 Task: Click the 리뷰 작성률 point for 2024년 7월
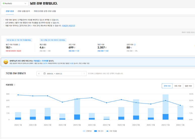point(106,103)
